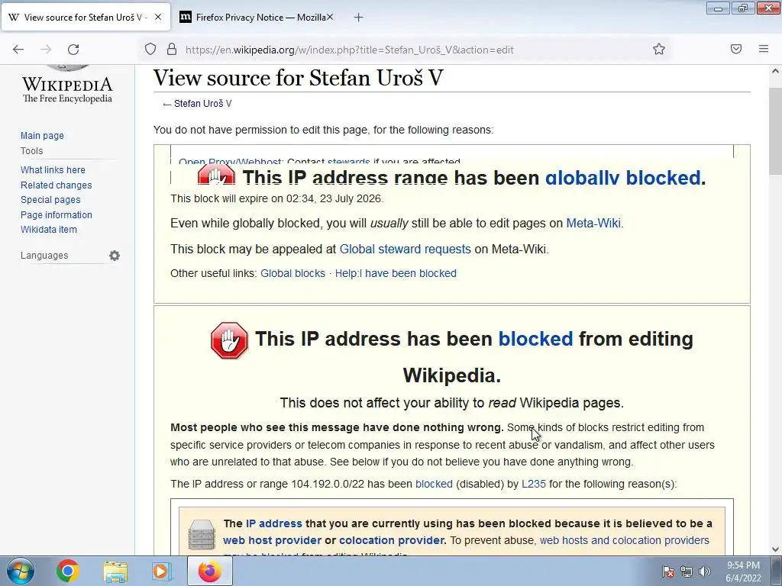The width and height of the screenshot is (782, 586).
Task: Open language settings gear icon
Action: coord(115,256)
